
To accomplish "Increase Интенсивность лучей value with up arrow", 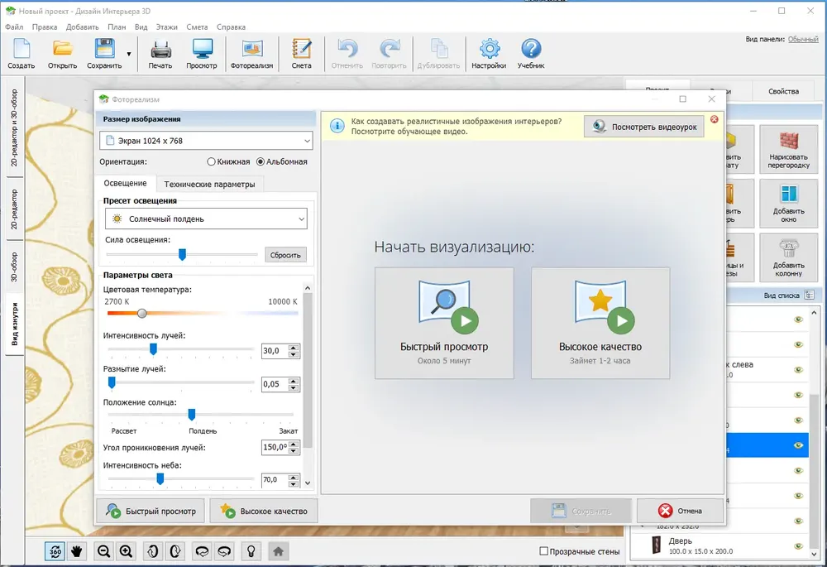I will (294, 348).
